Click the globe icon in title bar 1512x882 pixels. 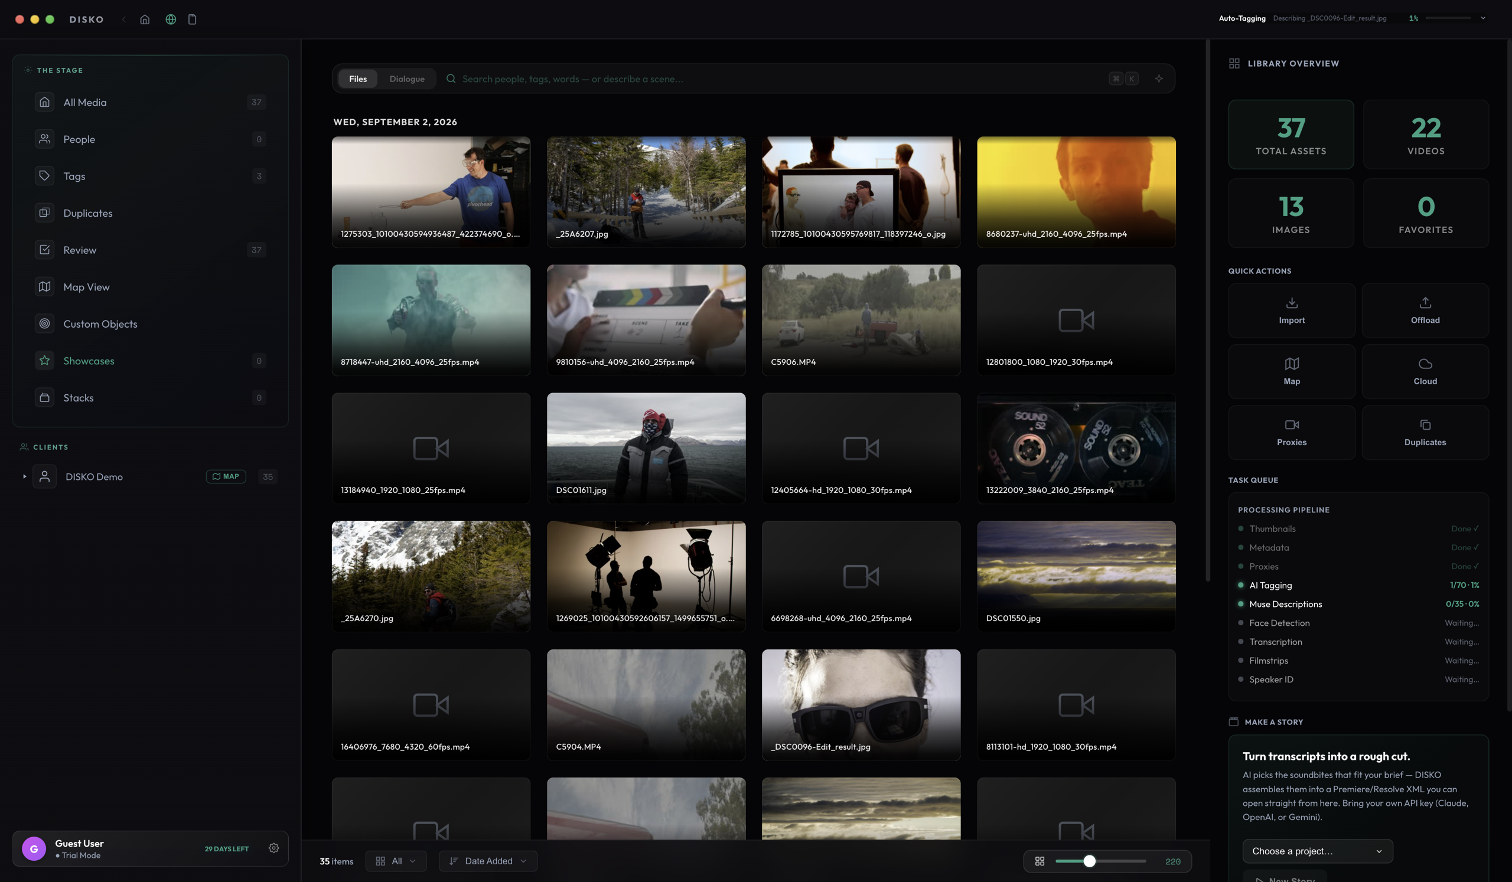coord(171,19)
